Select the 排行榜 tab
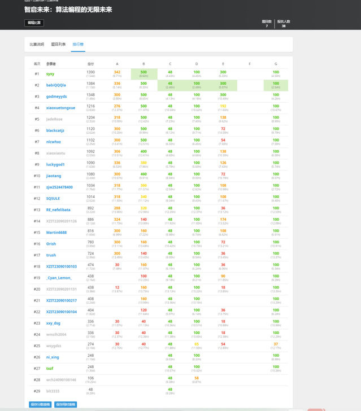Screen dimensions: 361x411 [78, 45]
